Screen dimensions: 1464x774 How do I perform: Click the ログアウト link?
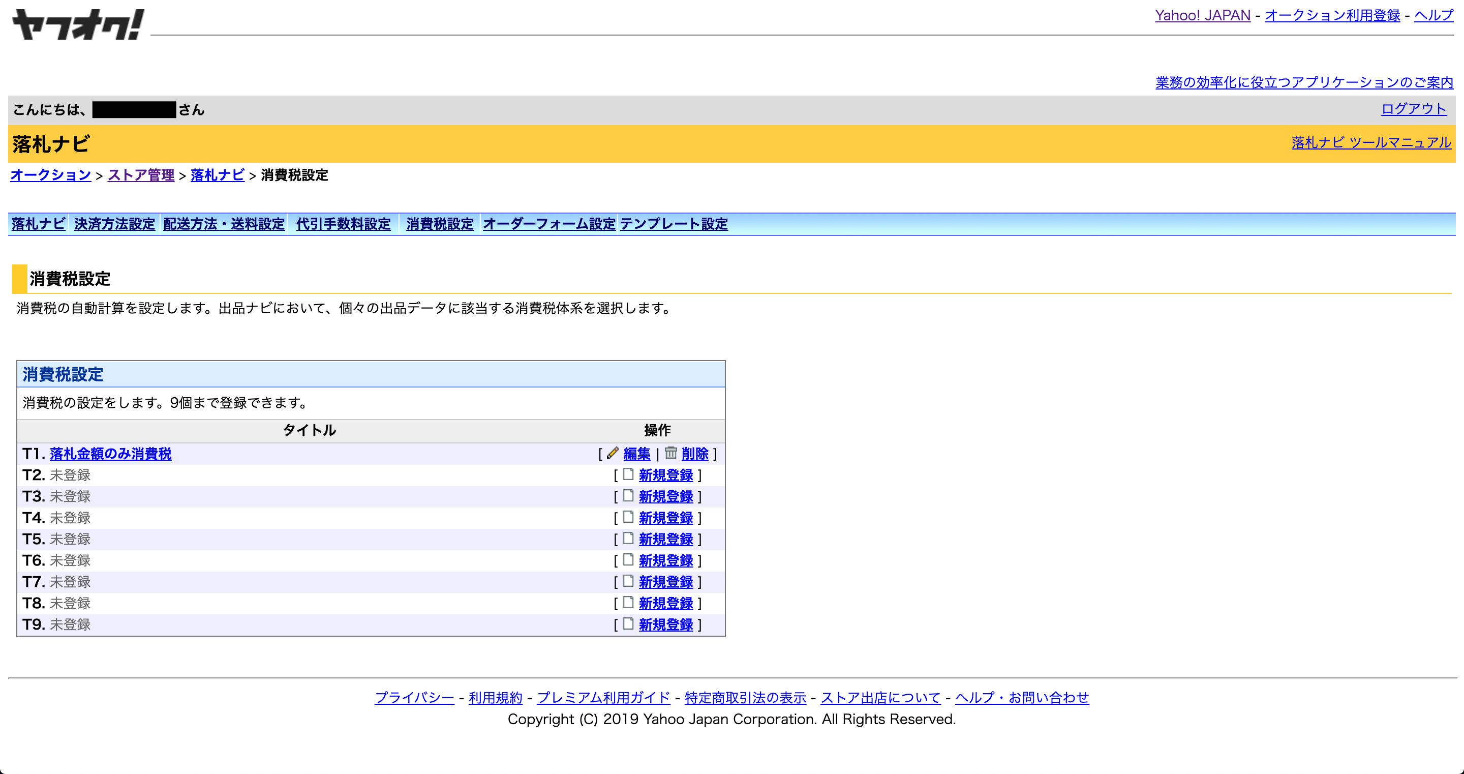click(x=1414, y=109)
